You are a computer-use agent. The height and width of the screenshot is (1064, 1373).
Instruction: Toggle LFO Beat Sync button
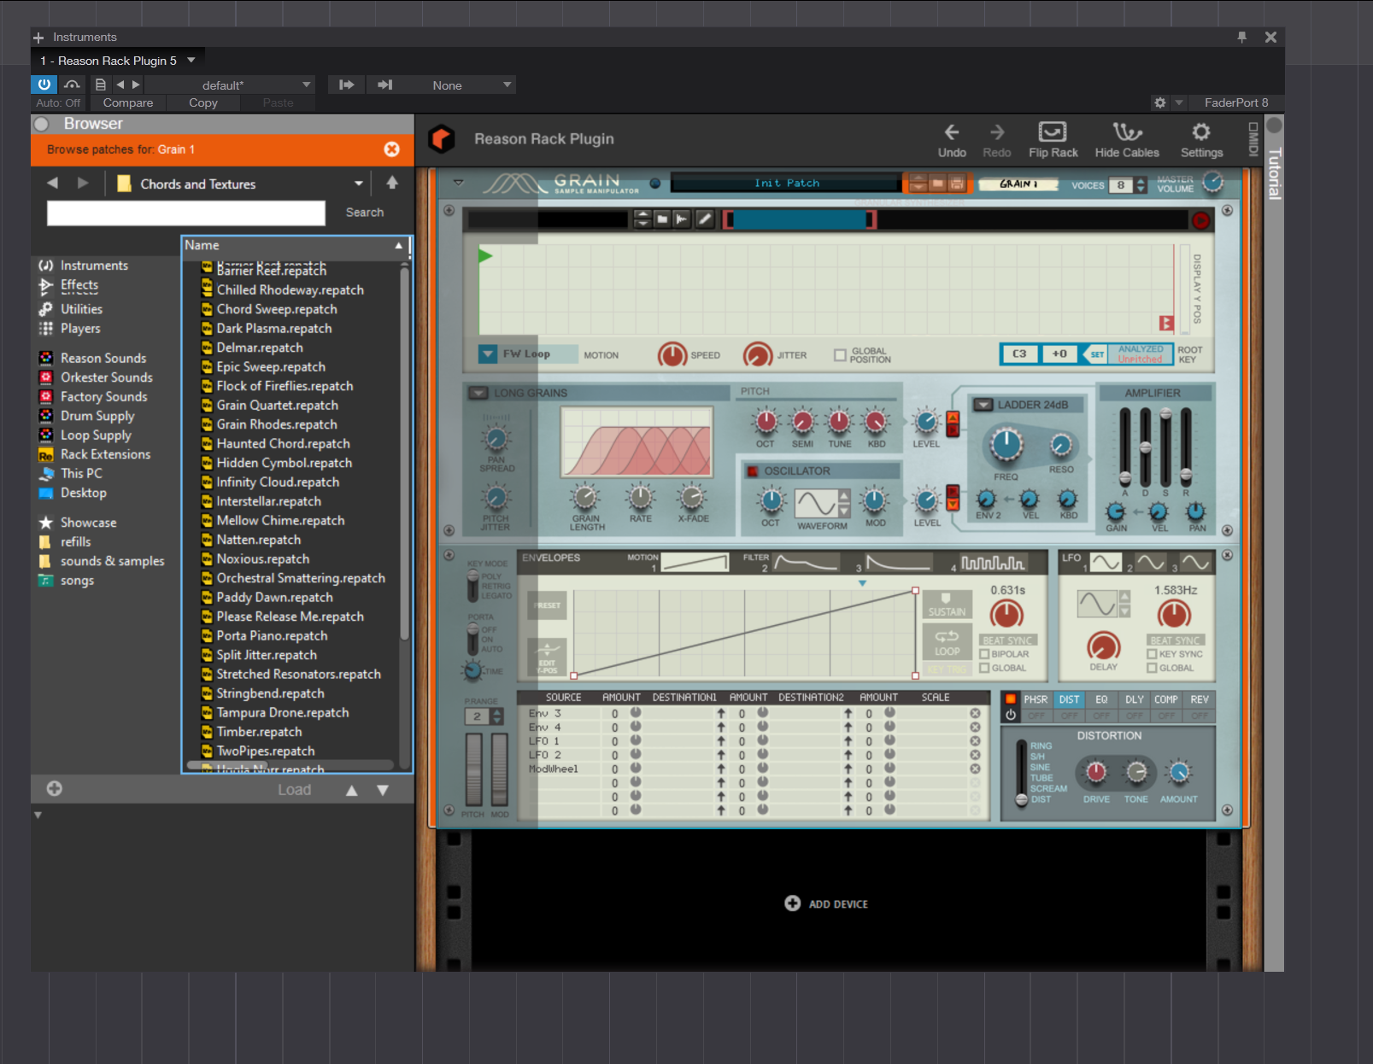tap(1175, 640)
